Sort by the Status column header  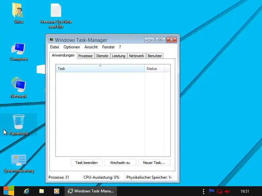pyautogui.click(x=154, y=69)
